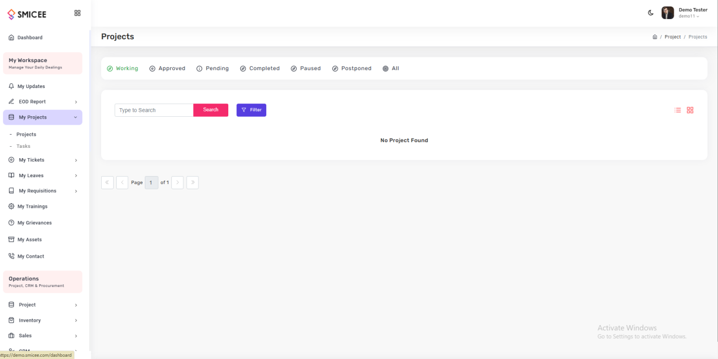Go to first page button
718x359 pixels.
[107, 182]
